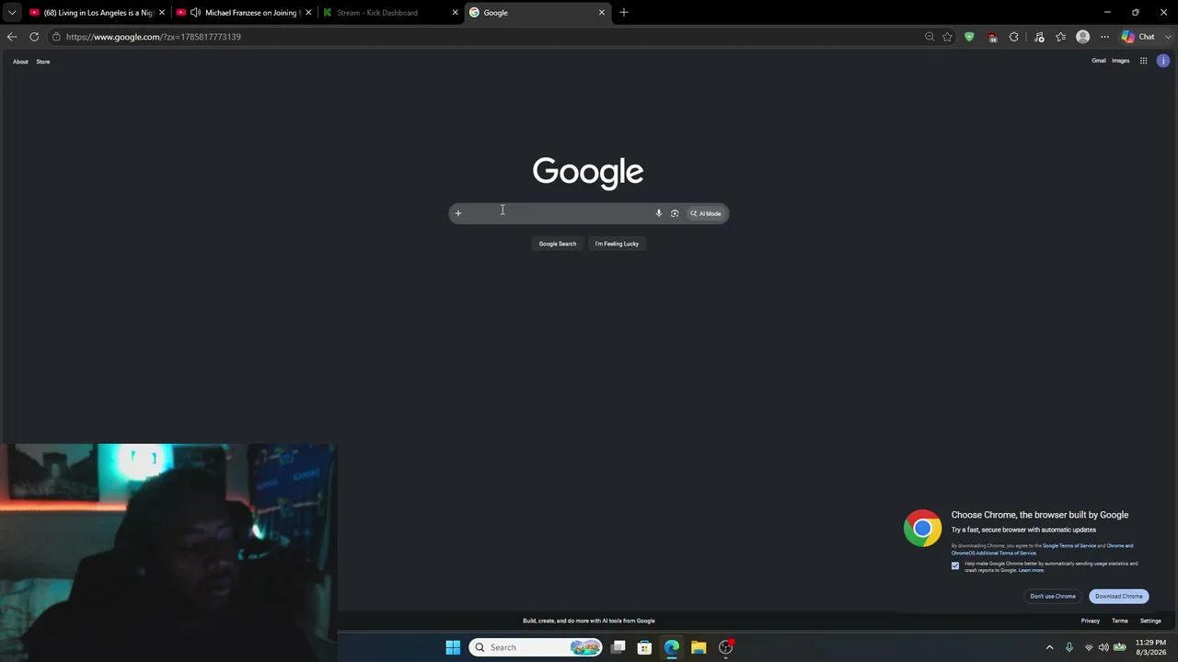Open the Google apps grid
Viewport: 1178px width, 662px height.
1144,61
